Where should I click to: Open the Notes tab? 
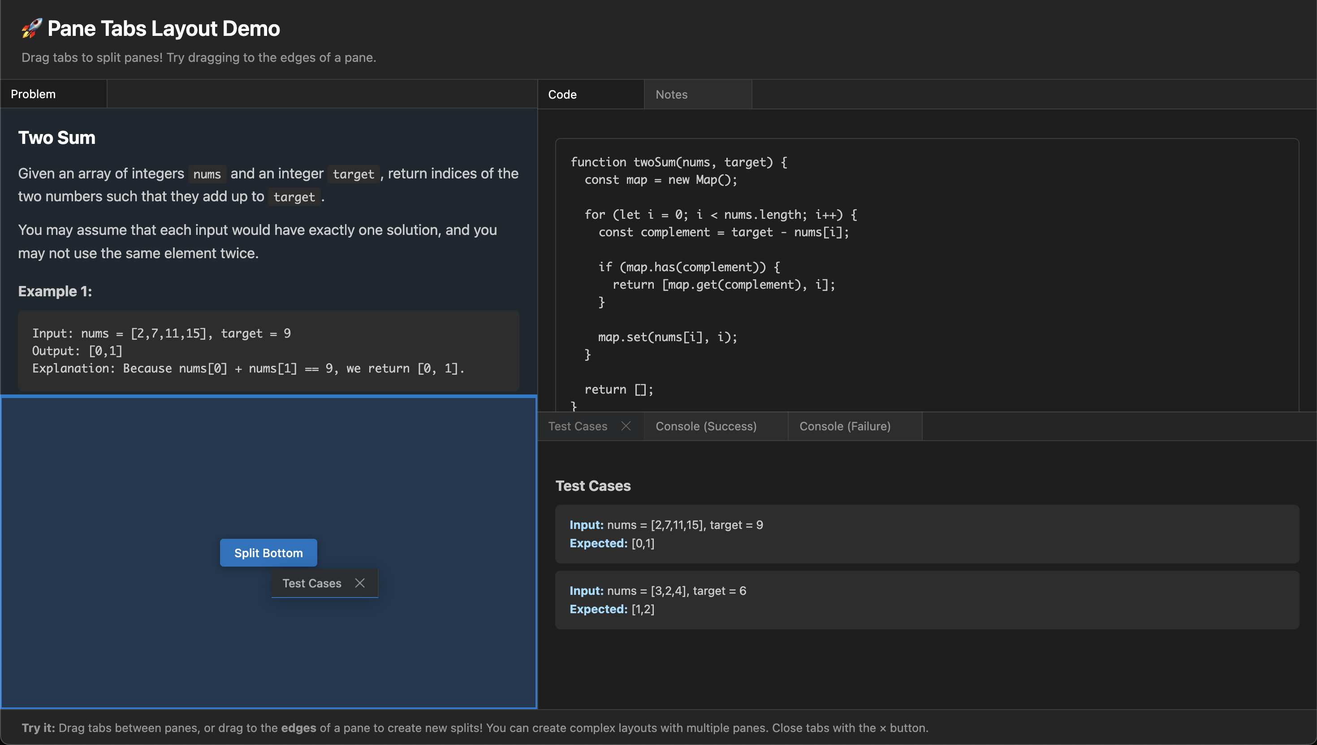tap(671, 94)
